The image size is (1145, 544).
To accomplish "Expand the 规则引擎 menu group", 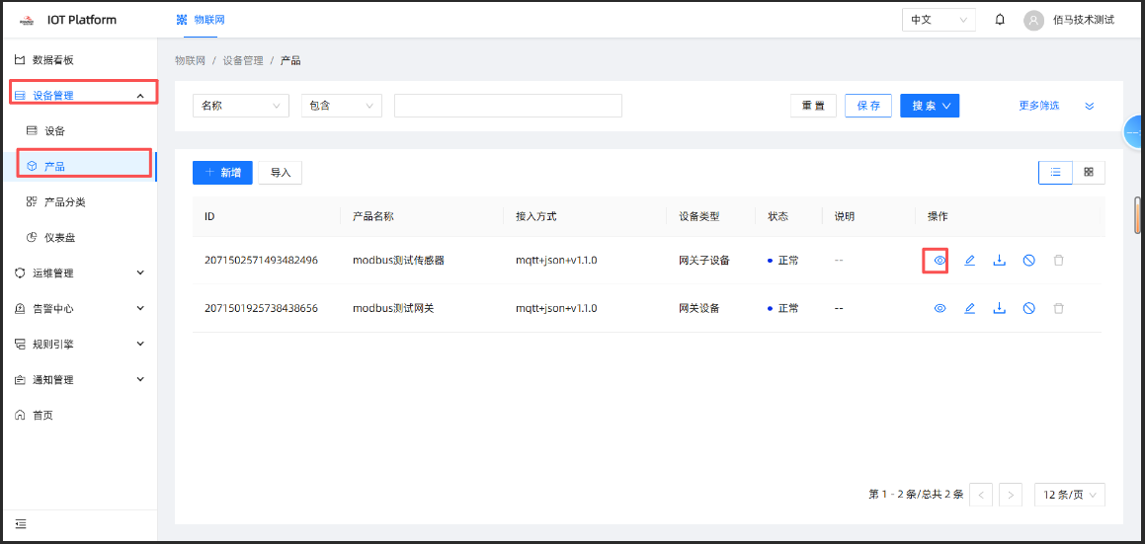I will coord(79,344).
